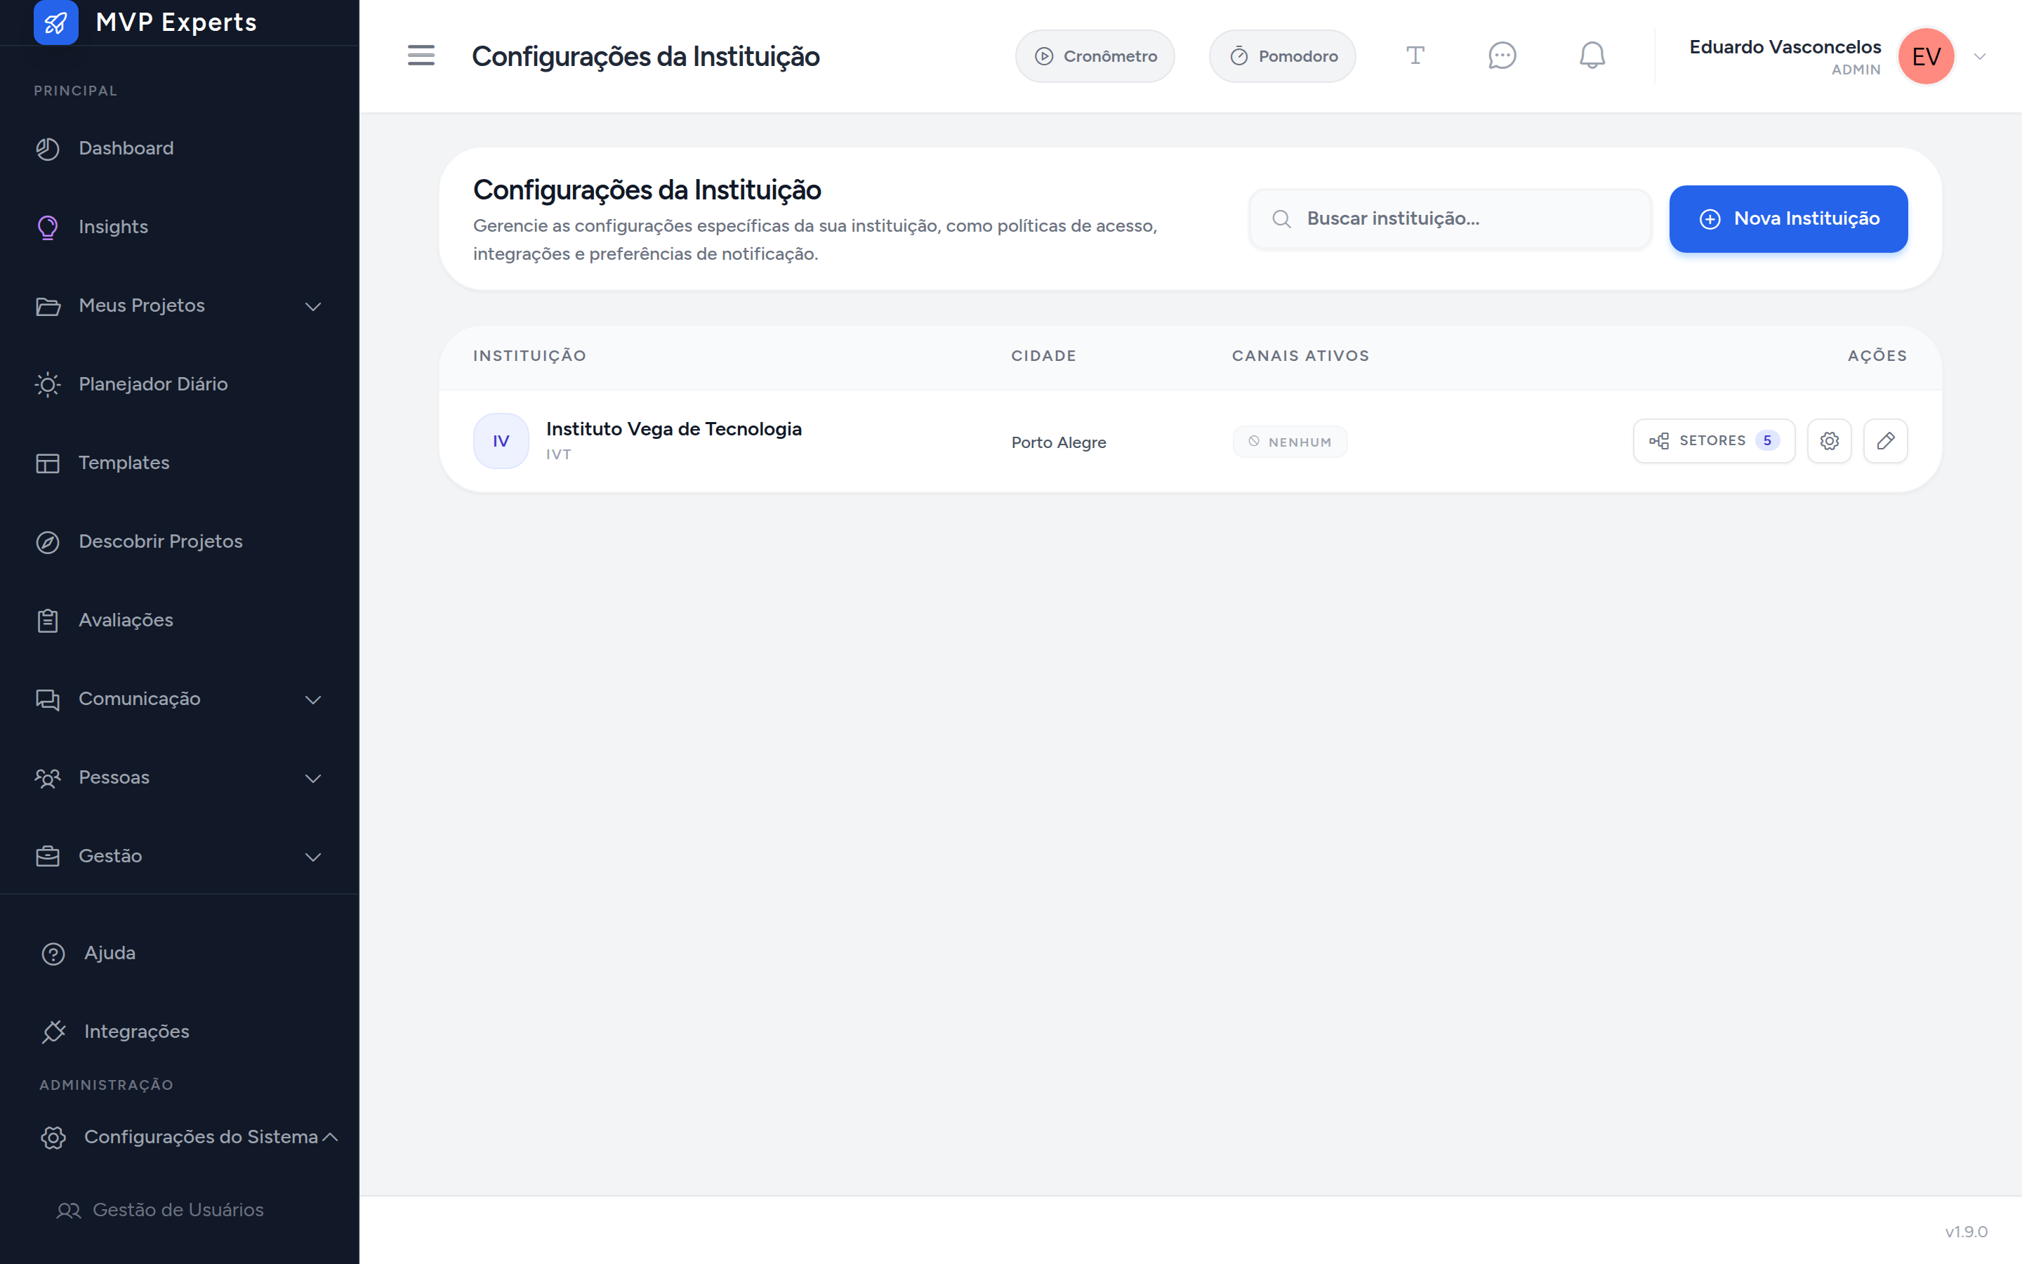2022x1264 pixels.
Task: Click the Ações column header
Action: (x=1877, y=356)
